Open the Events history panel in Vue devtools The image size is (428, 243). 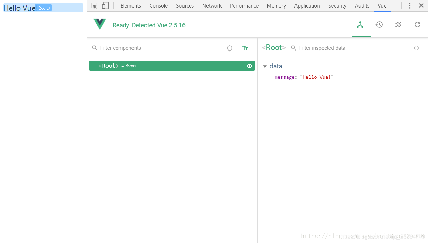[379, 25]
